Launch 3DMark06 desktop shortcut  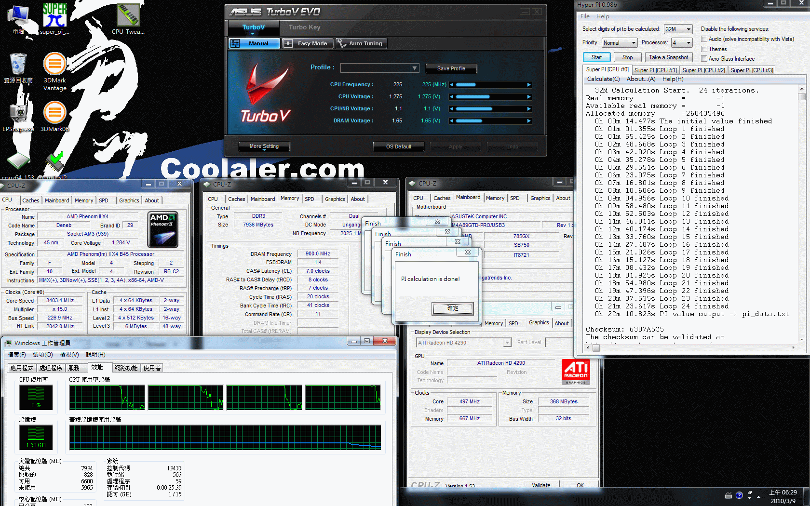[x=54, y=116]
